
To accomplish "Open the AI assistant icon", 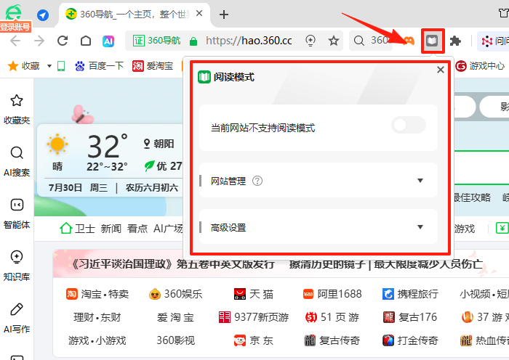I will [x=108, y=41].
